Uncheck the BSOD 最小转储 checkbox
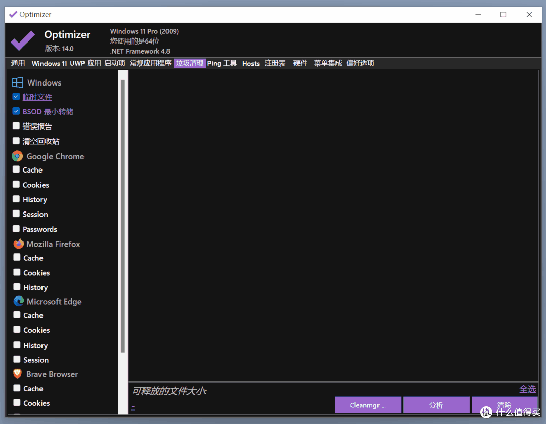The height and width of the screenshot is (424, 546). pyautogui.click(x=16, y=111)
